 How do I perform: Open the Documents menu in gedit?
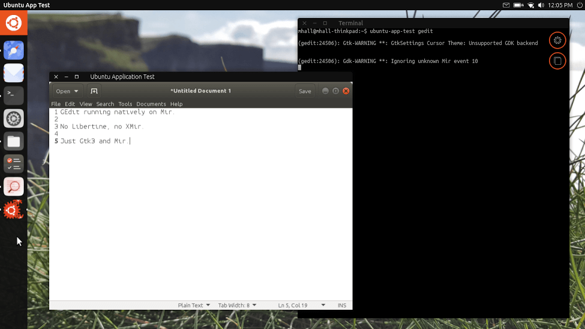pyautogui.click(x=151, y=104)
